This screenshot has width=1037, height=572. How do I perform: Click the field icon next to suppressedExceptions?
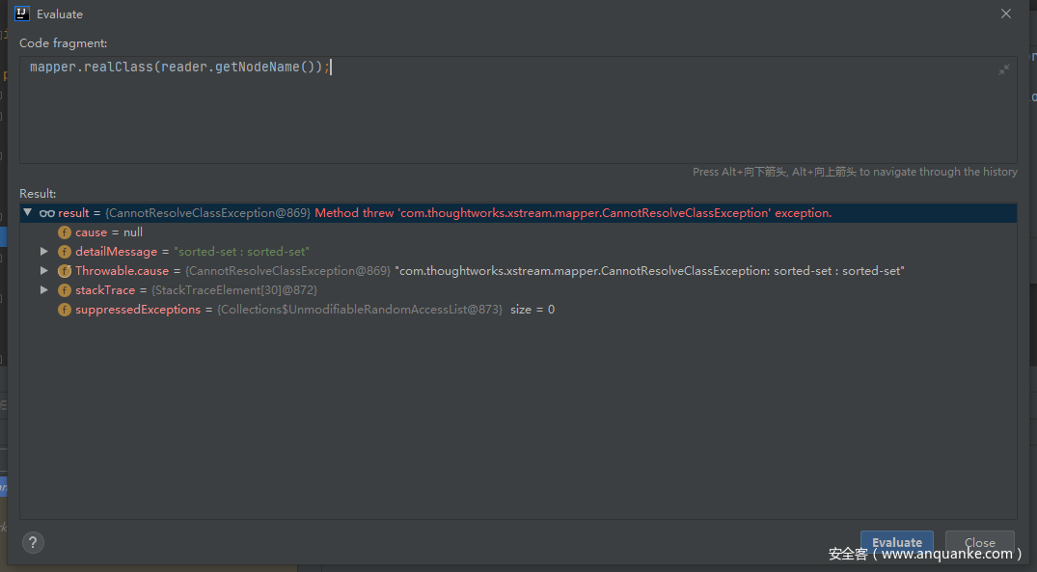coord(65,310)
